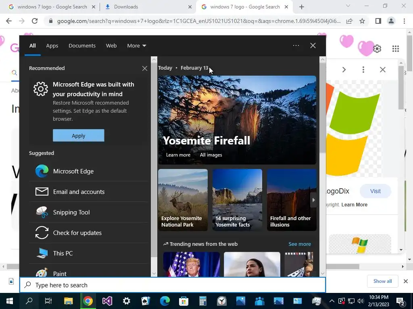Open Photos app on the taskbar
Image resolution: width=413 pixels, height=309 pixels.
(x=241, y=301)
